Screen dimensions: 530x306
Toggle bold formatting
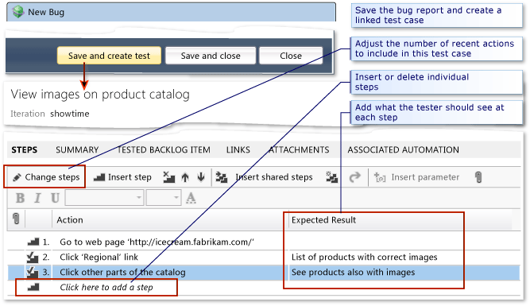coord(20,198)
